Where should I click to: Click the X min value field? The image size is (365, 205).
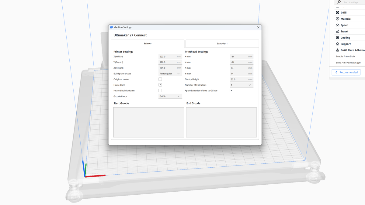pos(242,56)
